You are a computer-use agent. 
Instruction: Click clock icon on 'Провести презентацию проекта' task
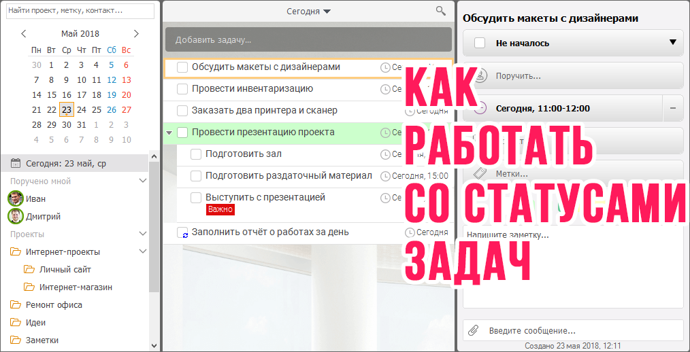coord(385,133)
